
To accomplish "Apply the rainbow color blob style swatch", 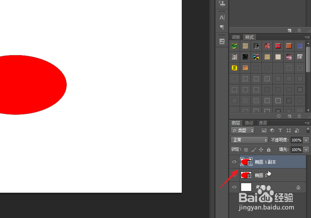I will tap(256, 57).
